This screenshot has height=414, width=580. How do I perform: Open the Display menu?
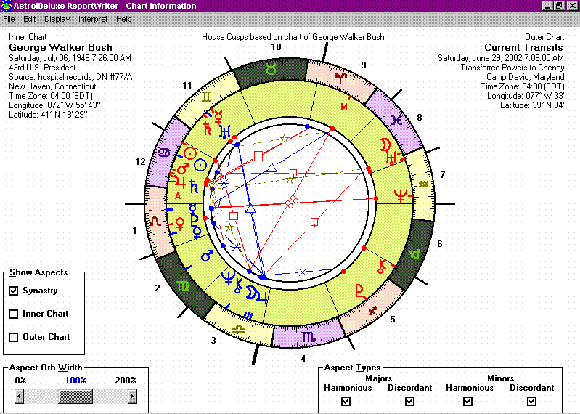pos(57,19)
